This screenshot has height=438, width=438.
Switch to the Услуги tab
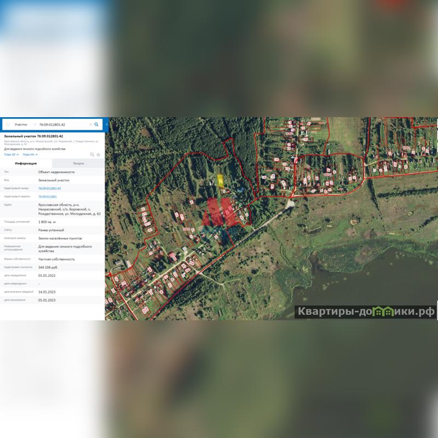[78, 163]
